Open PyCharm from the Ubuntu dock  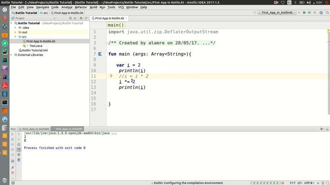[5, 51]
